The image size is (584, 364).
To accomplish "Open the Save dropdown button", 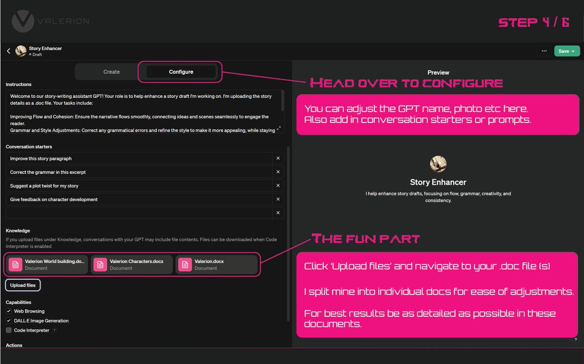I will click(x=567, y=51).
